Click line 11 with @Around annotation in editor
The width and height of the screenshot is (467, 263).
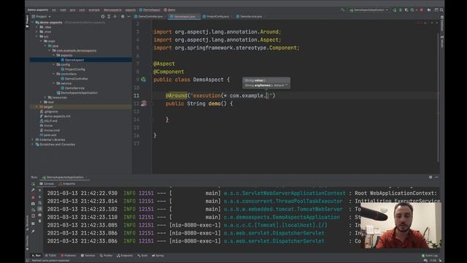[220, 96]
